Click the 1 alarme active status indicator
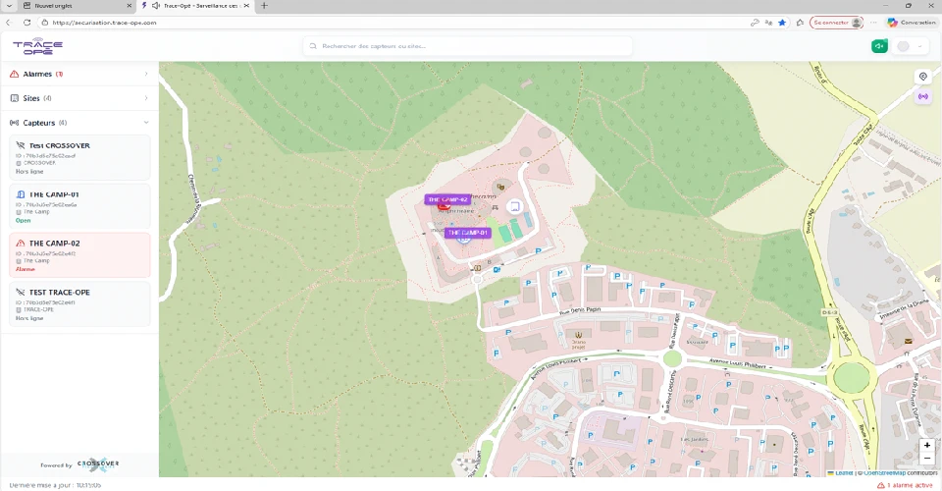The image size is (942, 491). 906,485
